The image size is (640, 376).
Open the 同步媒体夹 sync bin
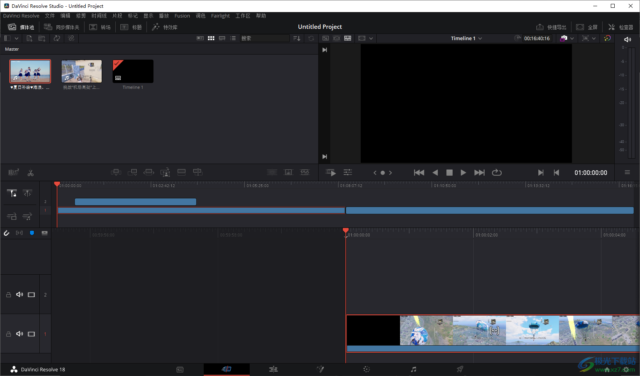coord(62,27)
